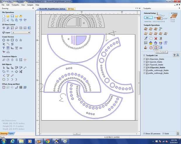Click the Cut scissors icon
Image resolution: width=181 pixels, height=144 pixels.
pos(8,20)
